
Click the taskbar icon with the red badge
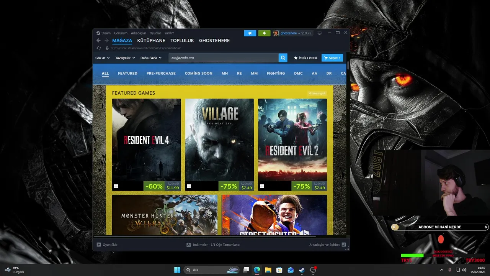click(313, 270)
